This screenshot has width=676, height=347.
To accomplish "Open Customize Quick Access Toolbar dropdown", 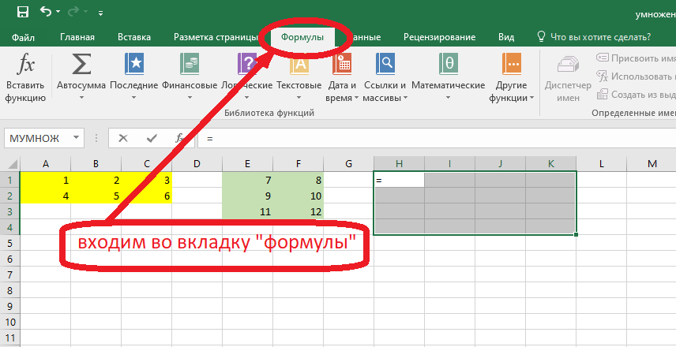I will [x=100, y=13].
